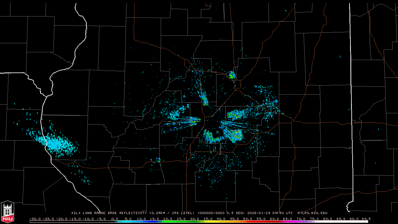Viewport: 398px width, 224px height.
Task: Click the thick white vertical state border on right
Action: click(350, 93)
